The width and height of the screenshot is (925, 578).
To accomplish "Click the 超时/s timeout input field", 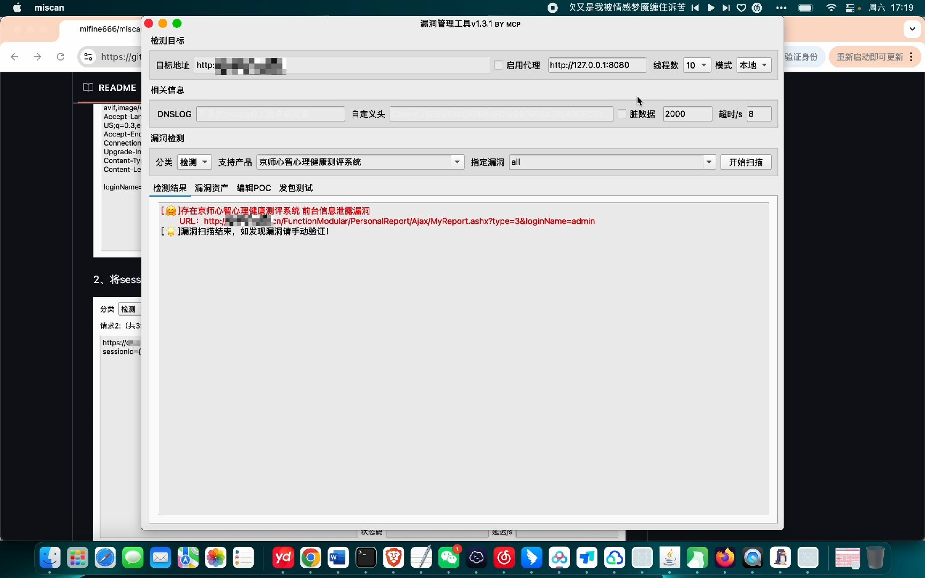I will tap(759, 114).
